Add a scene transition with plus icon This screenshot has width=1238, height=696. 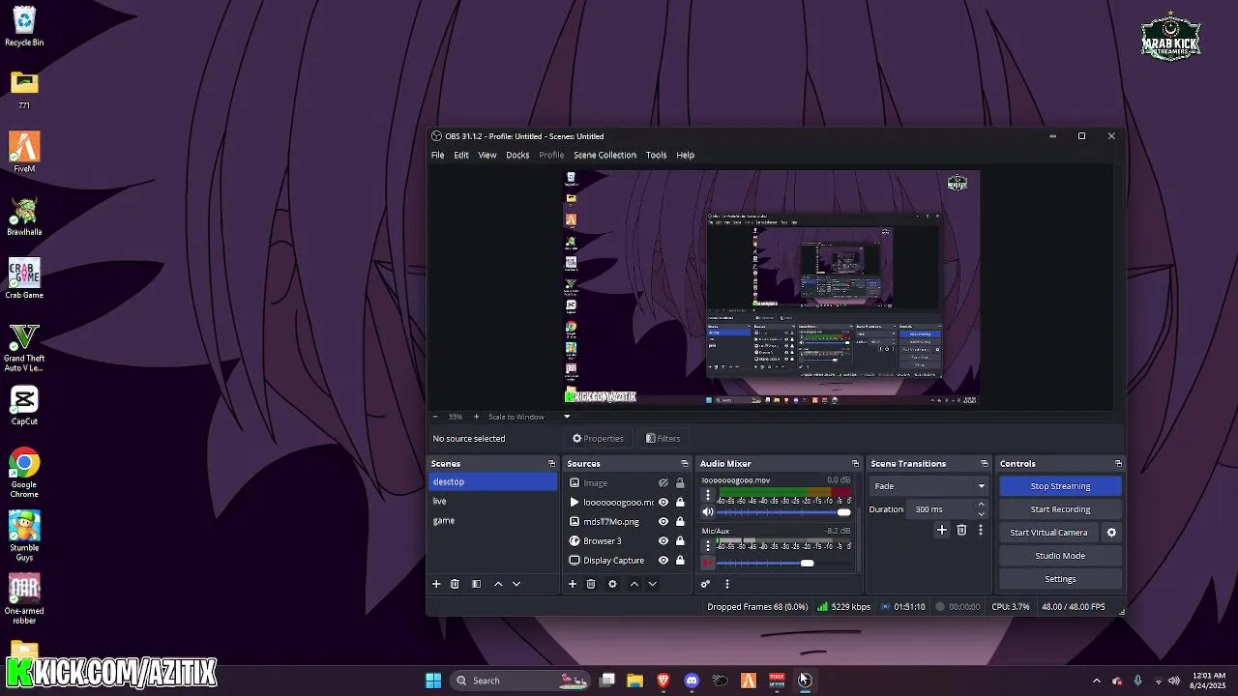pyautogui.click(x=941, y=530)
